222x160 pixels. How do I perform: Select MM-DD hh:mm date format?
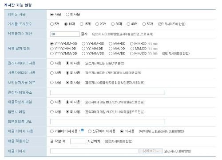pyautogui.click(x=132, y=44)
